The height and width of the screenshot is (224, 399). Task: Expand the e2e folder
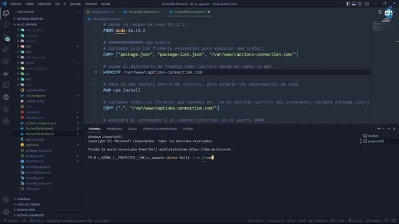(29, 52)
